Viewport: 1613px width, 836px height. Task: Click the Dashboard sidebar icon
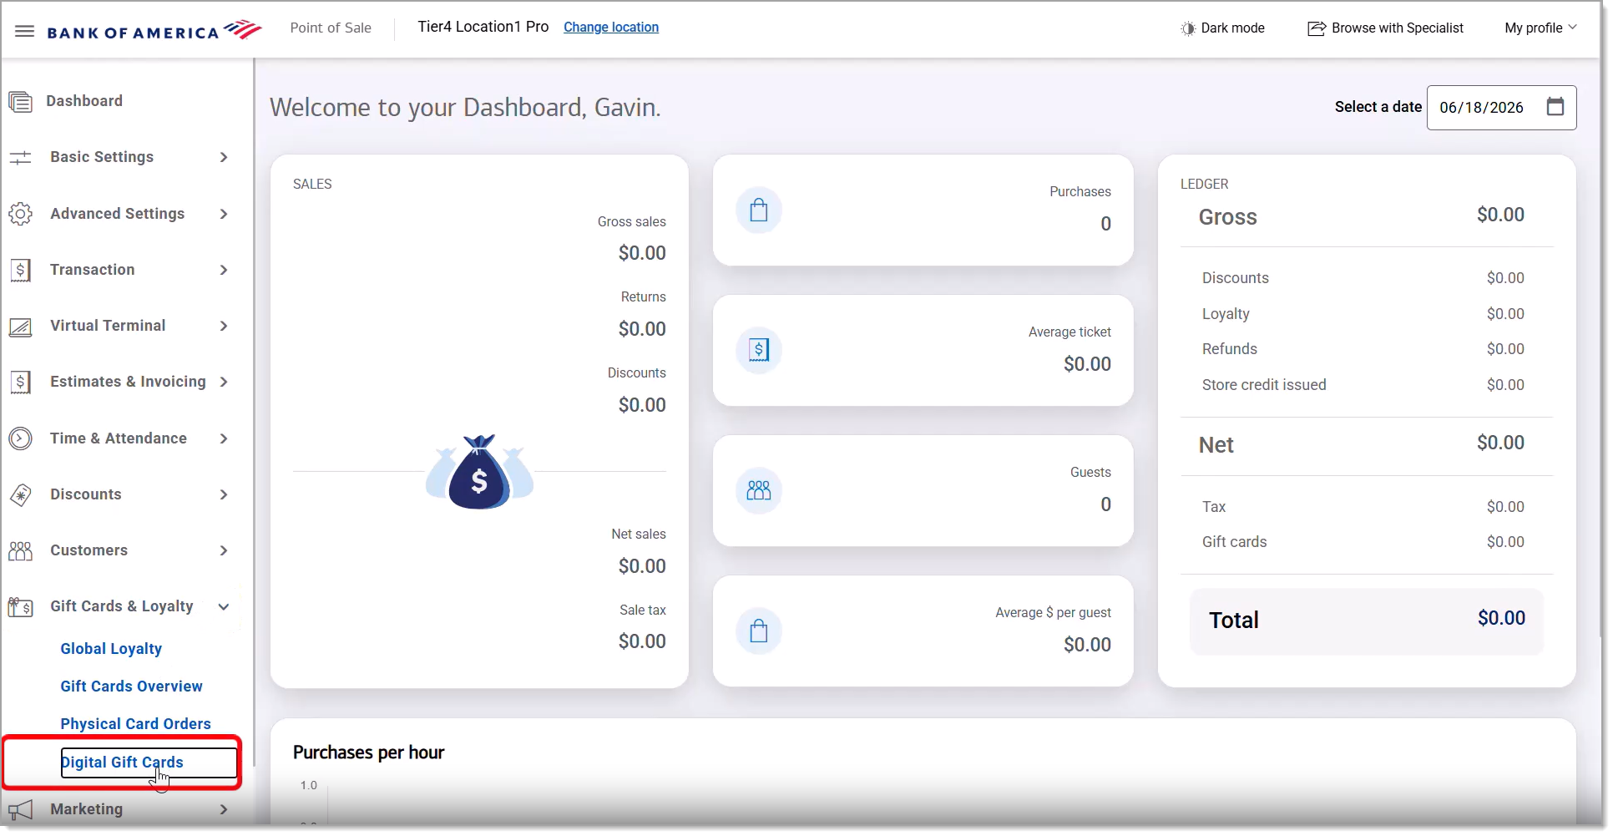coord(20,102)
